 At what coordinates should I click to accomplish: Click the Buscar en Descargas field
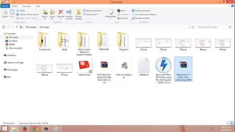214,27
